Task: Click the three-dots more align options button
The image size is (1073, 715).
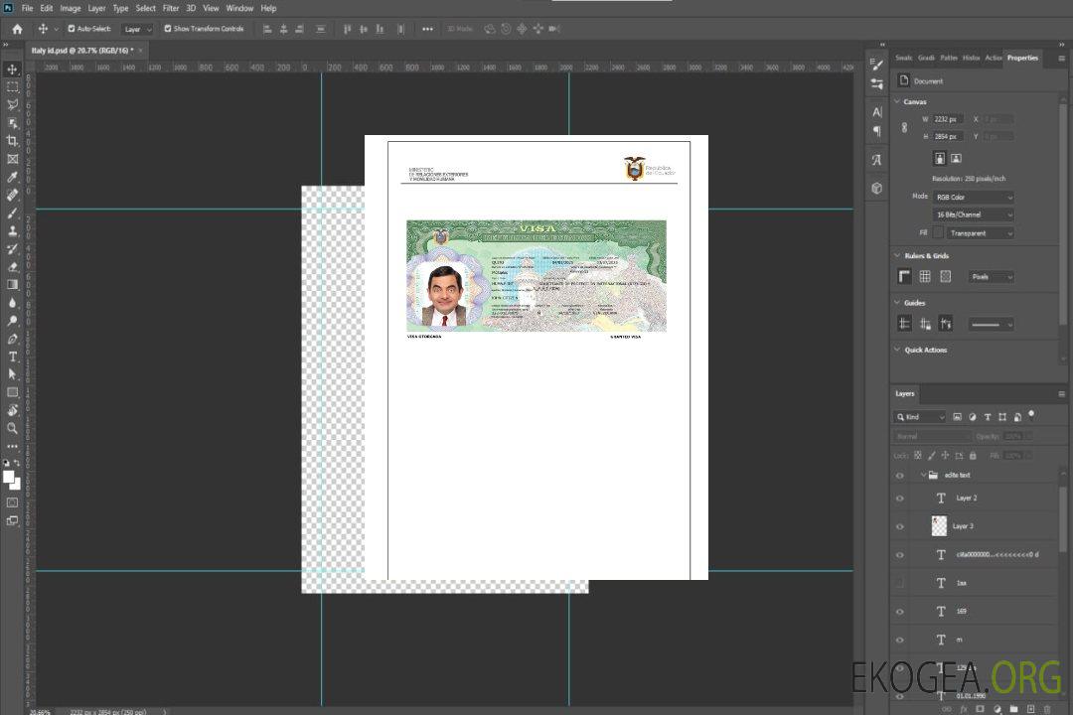Action: coord(427,29)
